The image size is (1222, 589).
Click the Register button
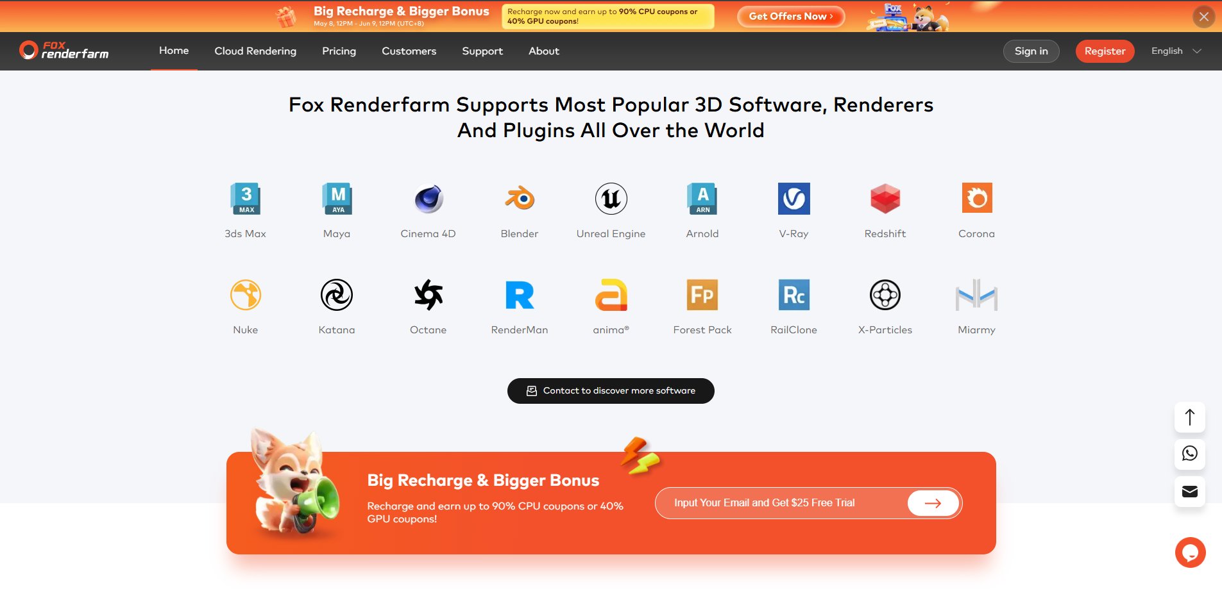pyautogui.click(x=1105, y=51)
